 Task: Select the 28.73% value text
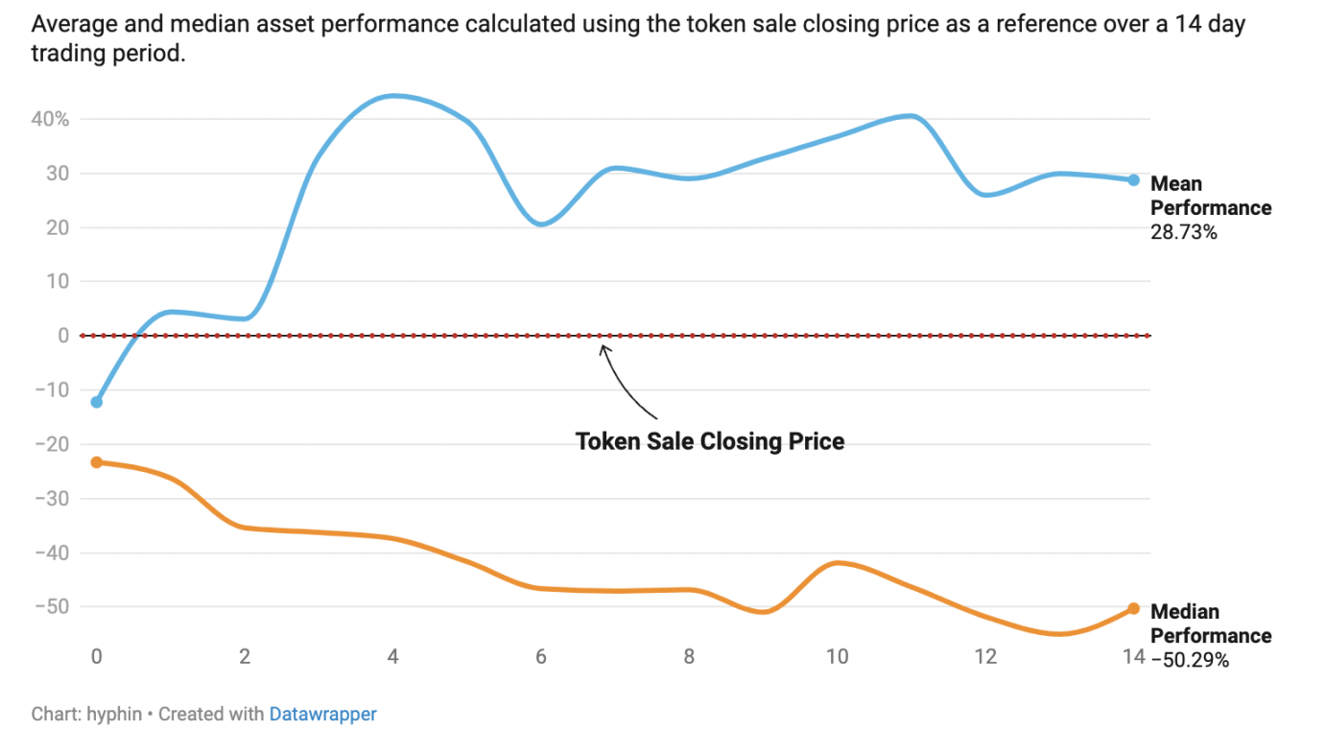coord(1183,232)
